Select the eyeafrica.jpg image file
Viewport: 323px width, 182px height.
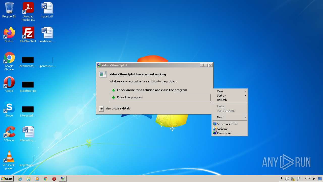(x=28, y=87)
